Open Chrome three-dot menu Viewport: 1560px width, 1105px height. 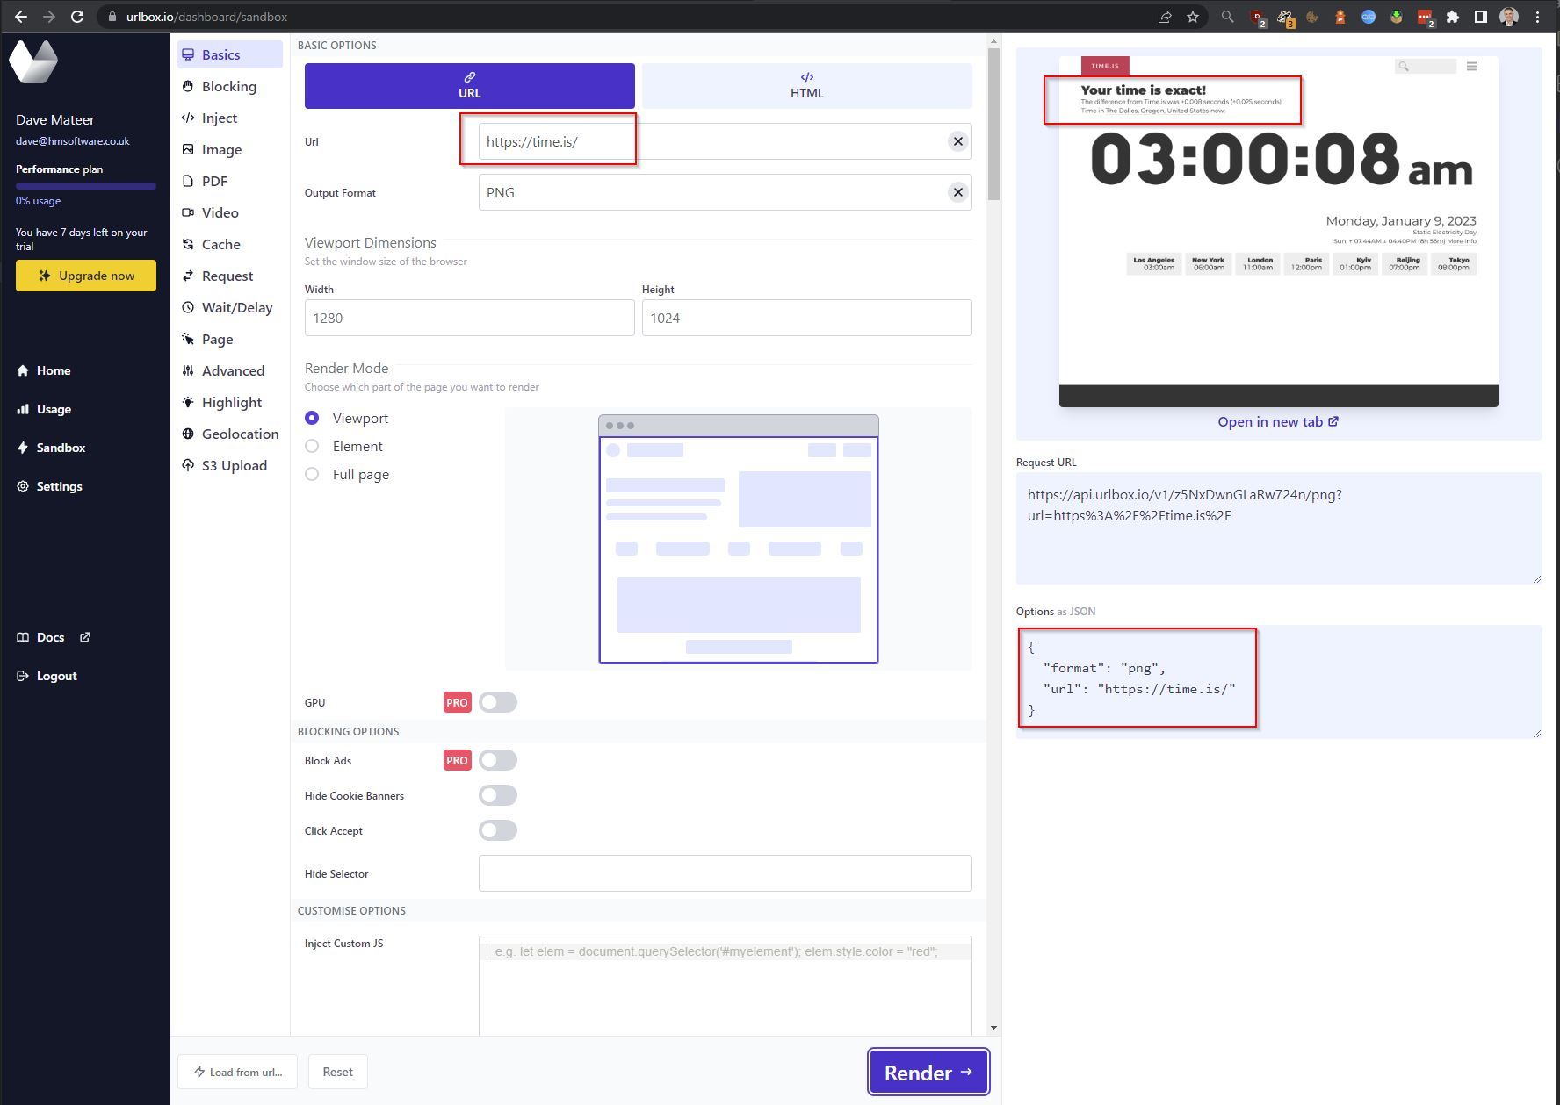pyautogui.click(x=1537, y=17)
